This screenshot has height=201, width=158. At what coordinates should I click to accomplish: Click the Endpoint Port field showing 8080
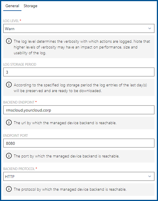click(79, 143)
